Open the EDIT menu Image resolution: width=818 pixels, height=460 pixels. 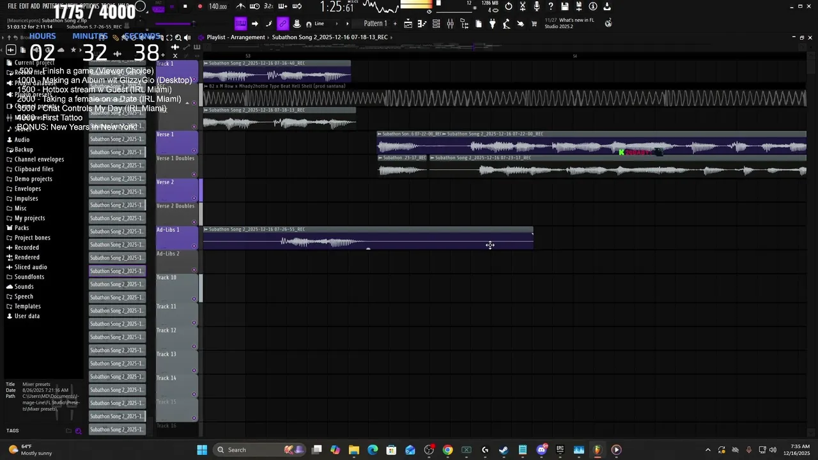pos(24,6)
